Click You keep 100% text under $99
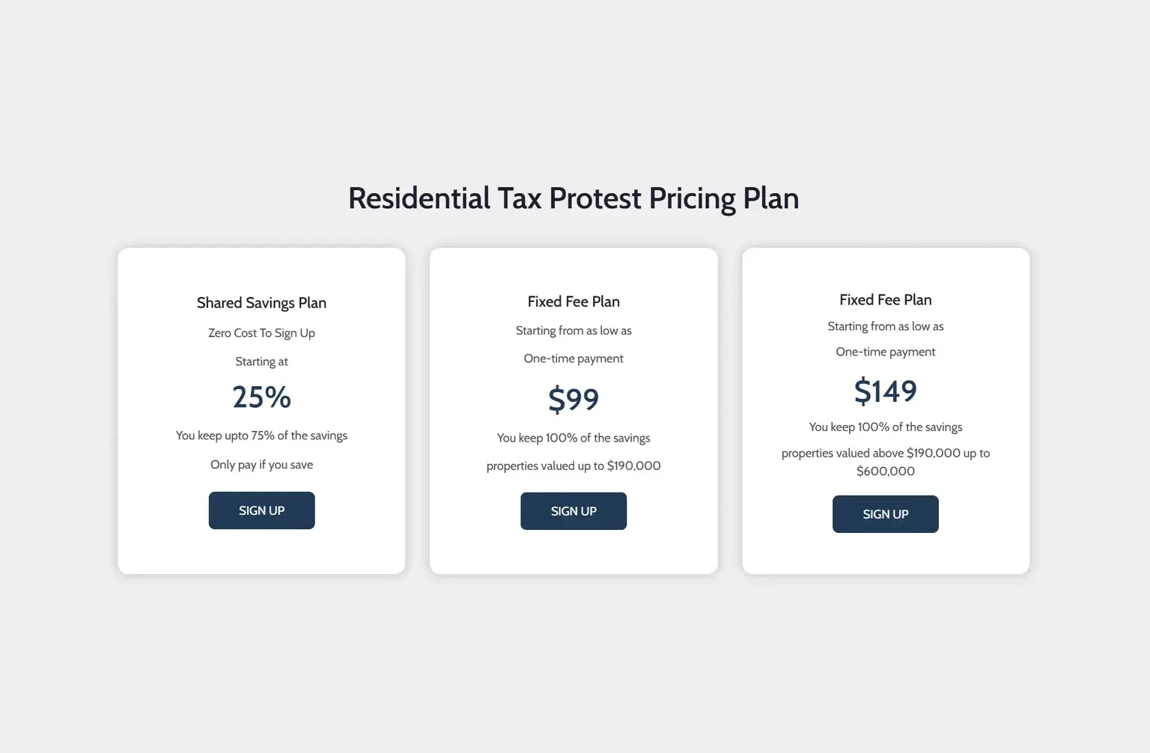 pos(574,438)
